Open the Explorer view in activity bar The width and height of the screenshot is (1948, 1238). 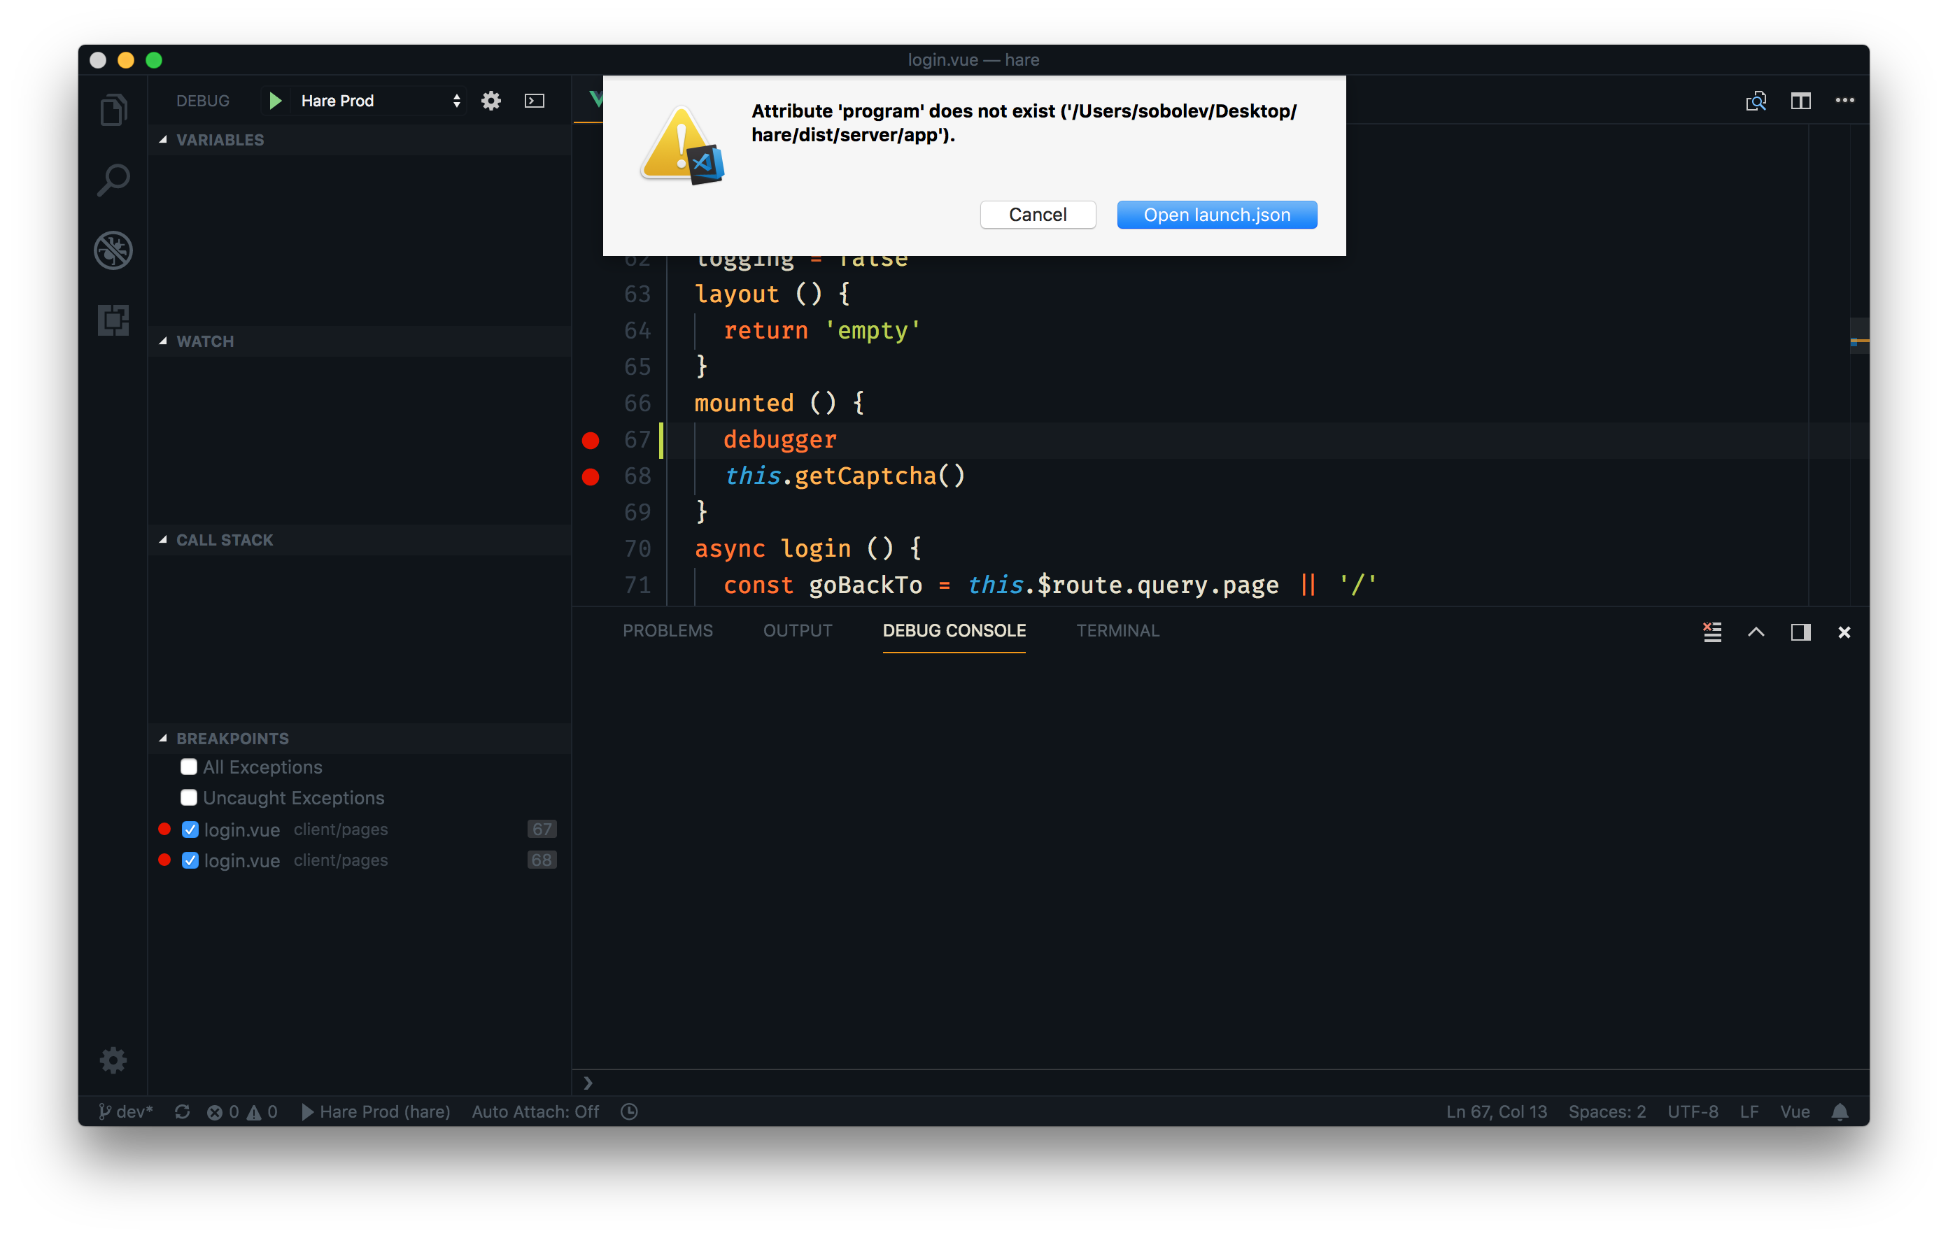point(113,110)
